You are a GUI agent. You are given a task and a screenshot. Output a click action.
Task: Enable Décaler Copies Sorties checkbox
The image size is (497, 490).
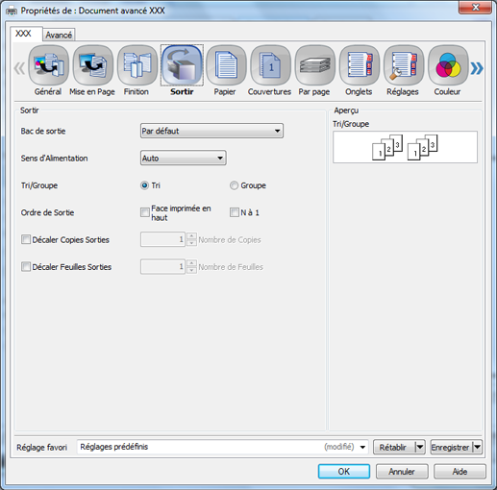point(26,239)
